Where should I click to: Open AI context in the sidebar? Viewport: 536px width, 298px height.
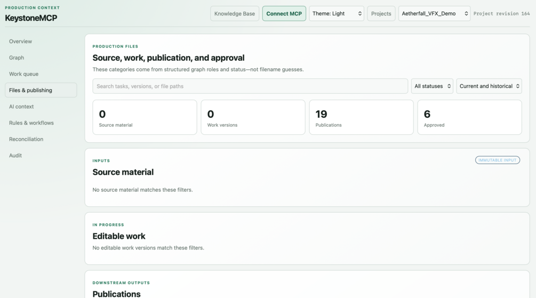pyautogui.click(x=41, y=107)
